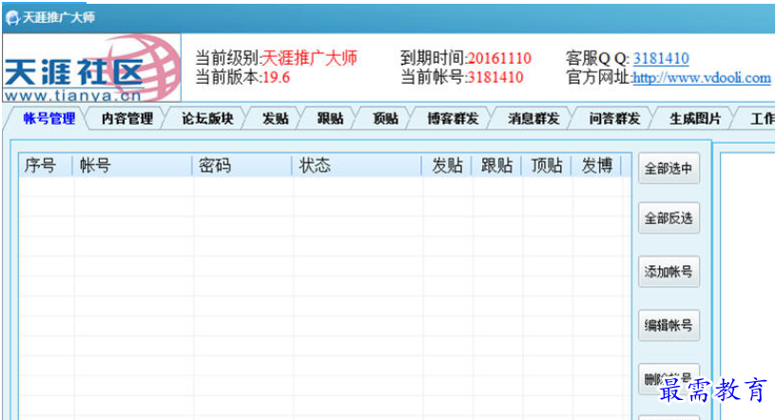Open the official website link www.vdooli.com
Viewport: 775px width, 420px height.
point(702,78)
